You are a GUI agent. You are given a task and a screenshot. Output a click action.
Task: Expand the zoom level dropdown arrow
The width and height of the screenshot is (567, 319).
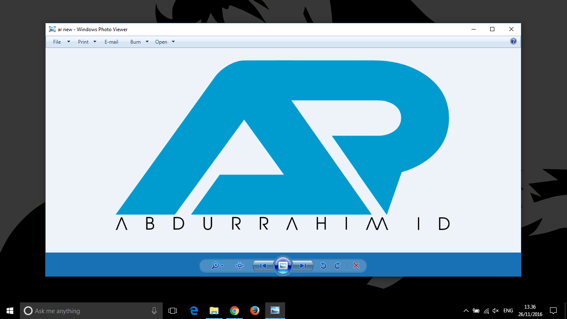coord(222,265)
